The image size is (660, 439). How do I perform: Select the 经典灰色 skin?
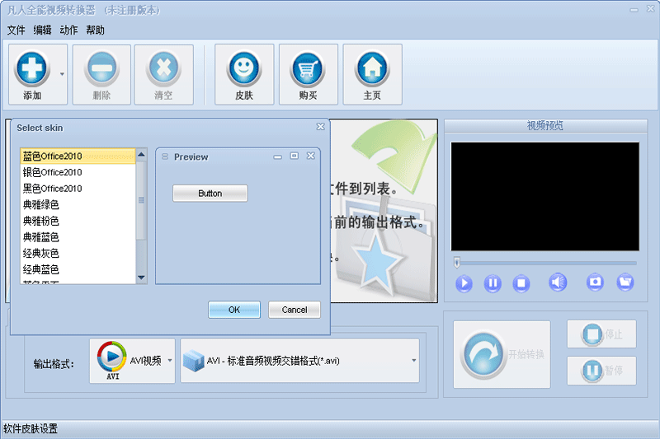[78, 254]
